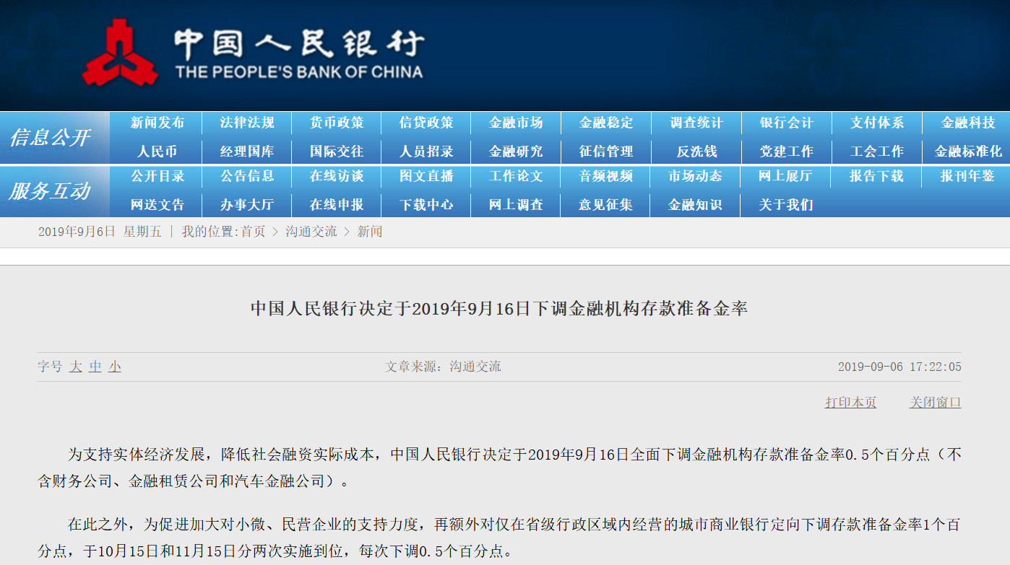Open 党建工作 nav item

[x=787, y=152]
